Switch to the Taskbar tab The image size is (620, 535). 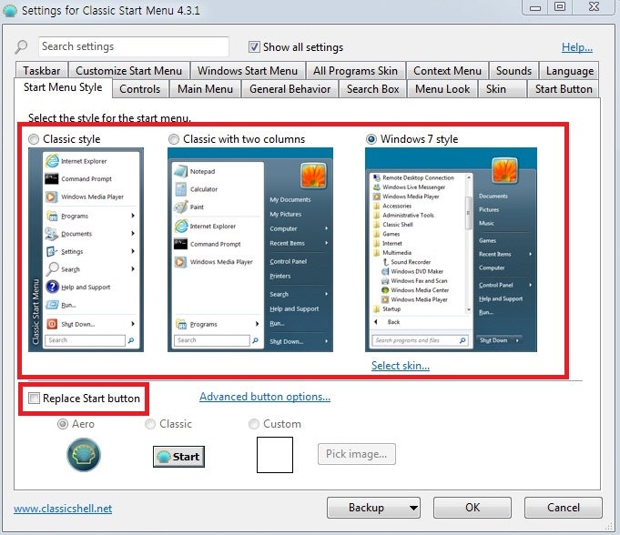42,70
